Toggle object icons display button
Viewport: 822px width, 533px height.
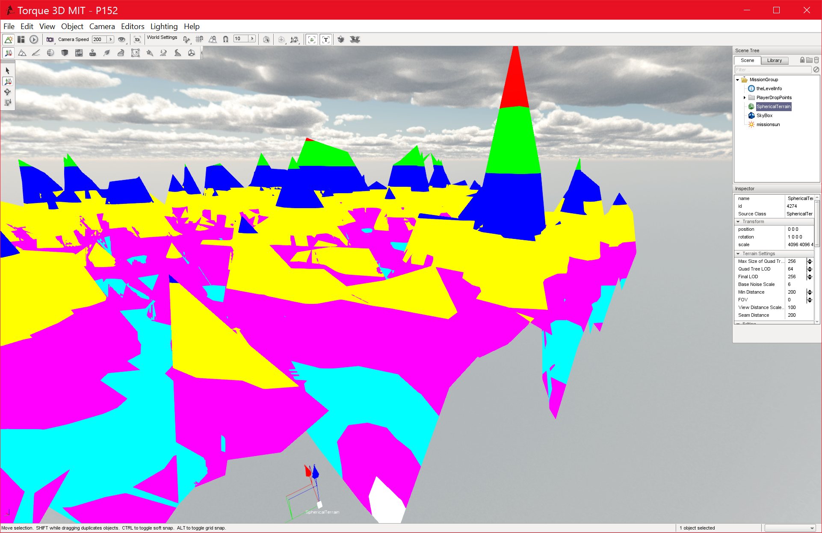click(x=312, y=39)
